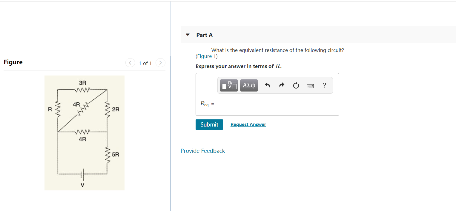
Task: Click the 1 of 1 page indicator
Action: click(145, 63)
